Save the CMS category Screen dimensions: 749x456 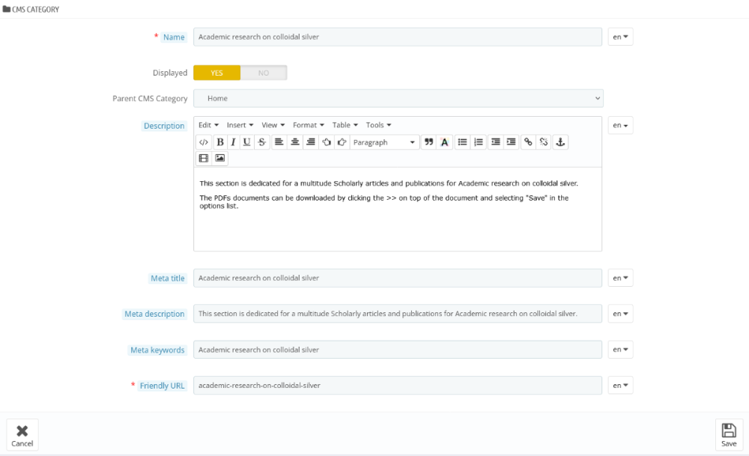point(729,434)
